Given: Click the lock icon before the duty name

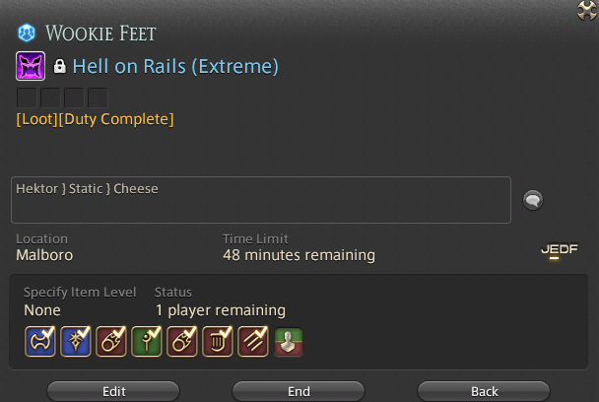Looking at the screenshot, I should (59, 66).
